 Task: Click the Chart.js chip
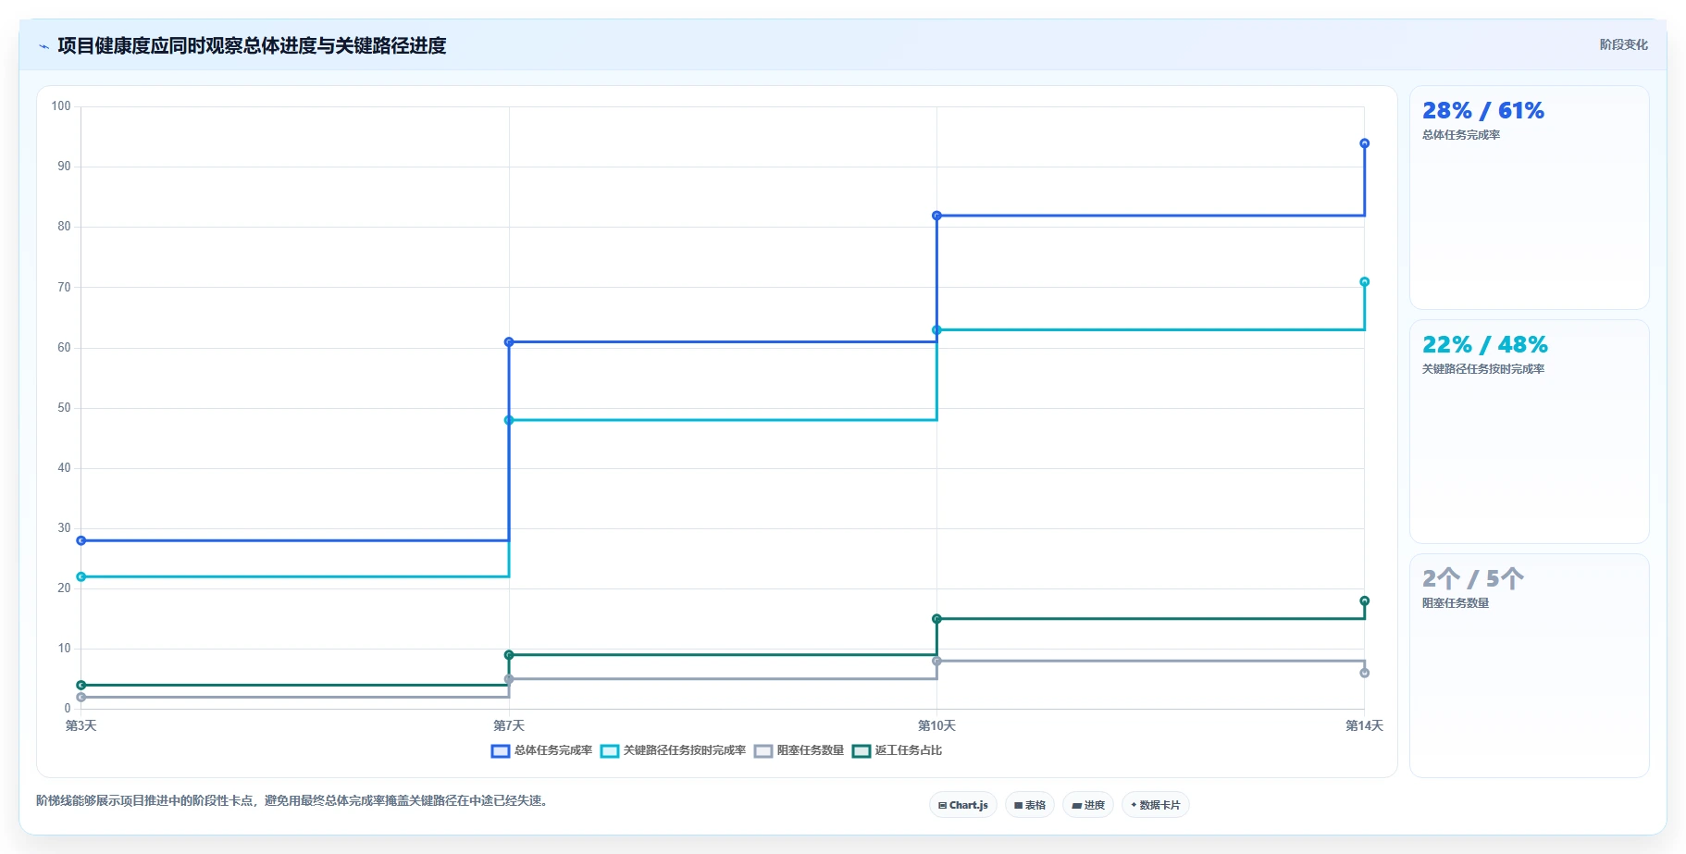(962, 805)
